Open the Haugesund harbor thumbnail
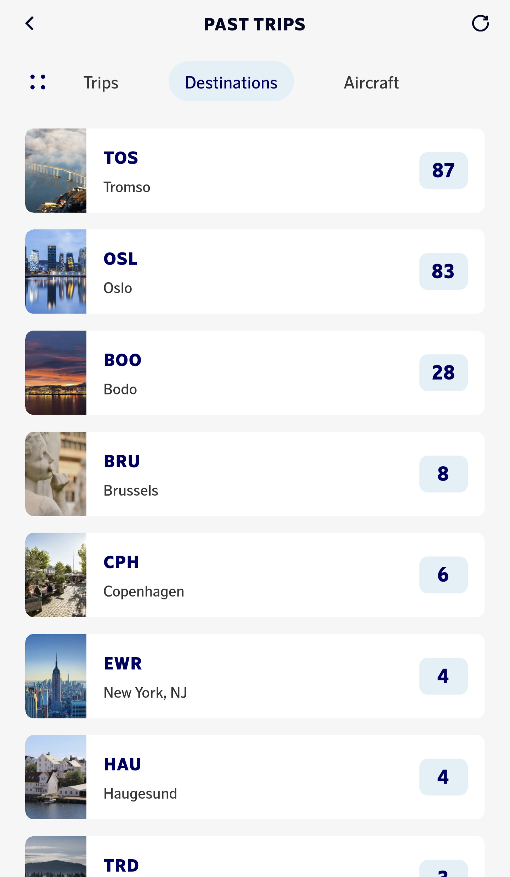The height and width of the screenshot is (877, 510). click(56, 777)
